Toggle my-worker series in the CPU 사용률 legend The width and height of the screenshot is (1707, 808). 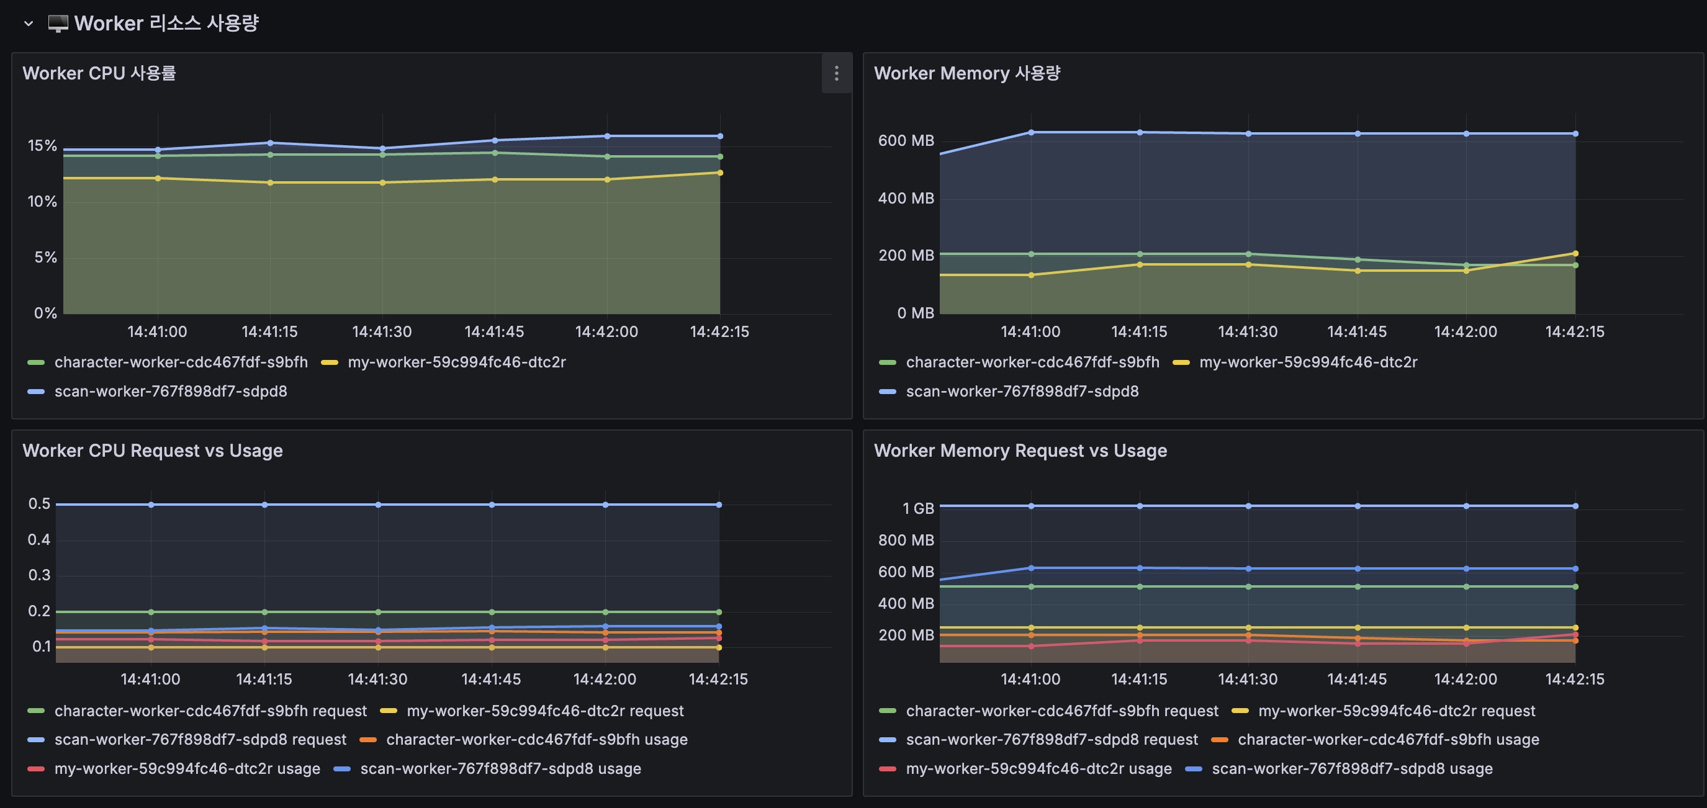pyautogui.click(x=457, y=362)
